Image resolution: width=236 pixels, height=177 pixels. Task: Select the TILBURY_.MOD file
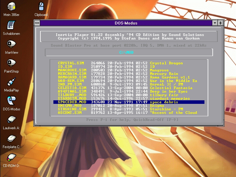129,95
